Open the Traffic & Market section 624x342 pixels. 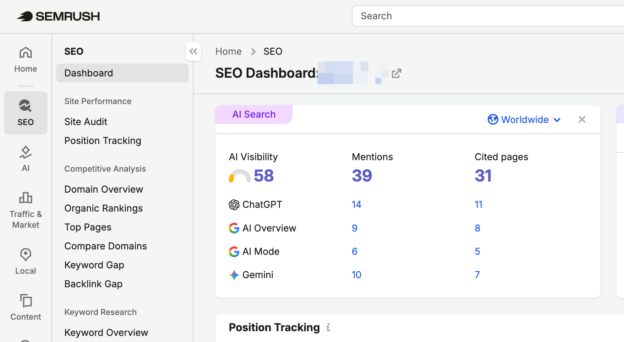click(x=26, y=210)
